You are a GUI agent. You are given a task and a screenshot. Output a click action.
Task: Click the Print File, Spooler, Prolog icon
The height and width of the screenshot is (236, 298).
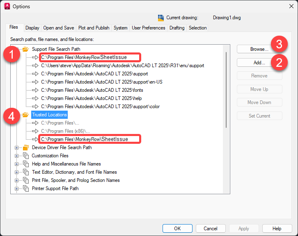click(x=26, y=180)
